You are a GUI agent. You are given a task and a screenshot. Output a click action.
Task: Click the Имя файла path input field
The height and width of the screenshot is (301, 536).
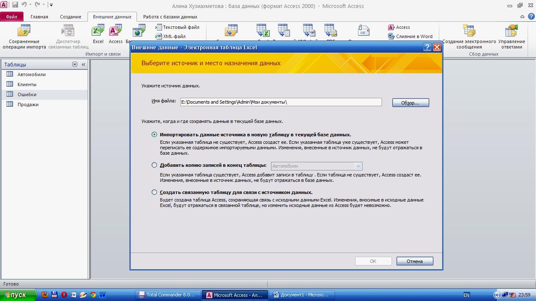point(281,102)
